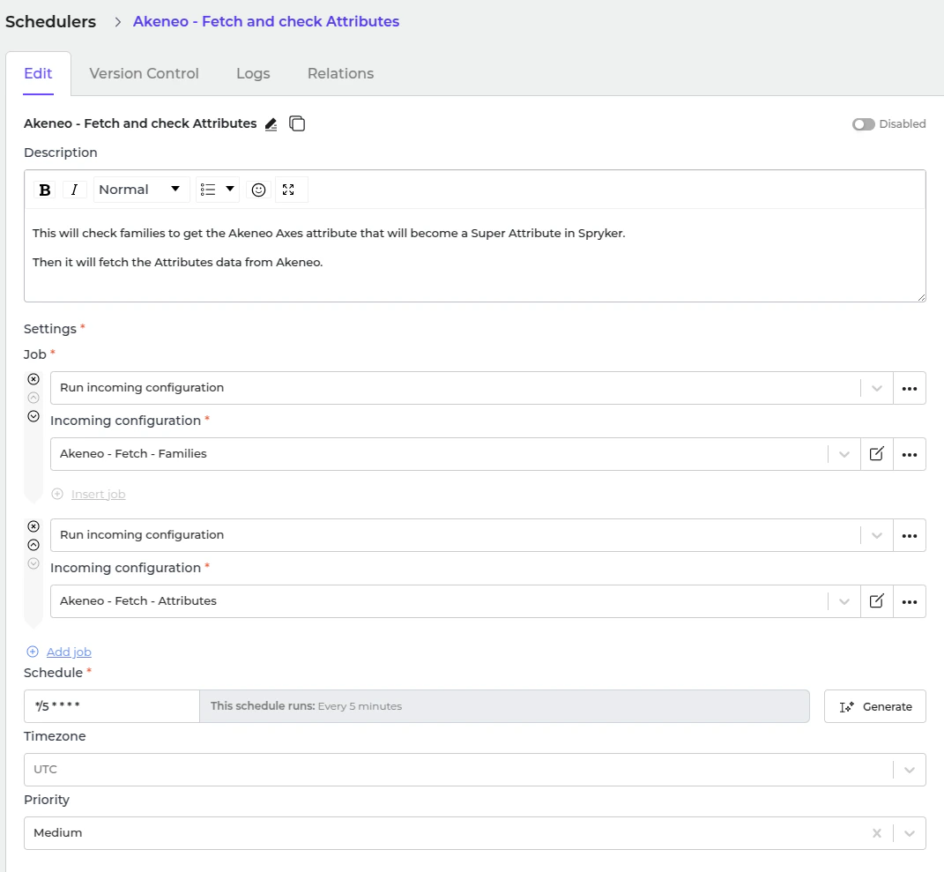Click the cron schedule input field
Viewport: 944px width, 872px height.
[111, 706]
